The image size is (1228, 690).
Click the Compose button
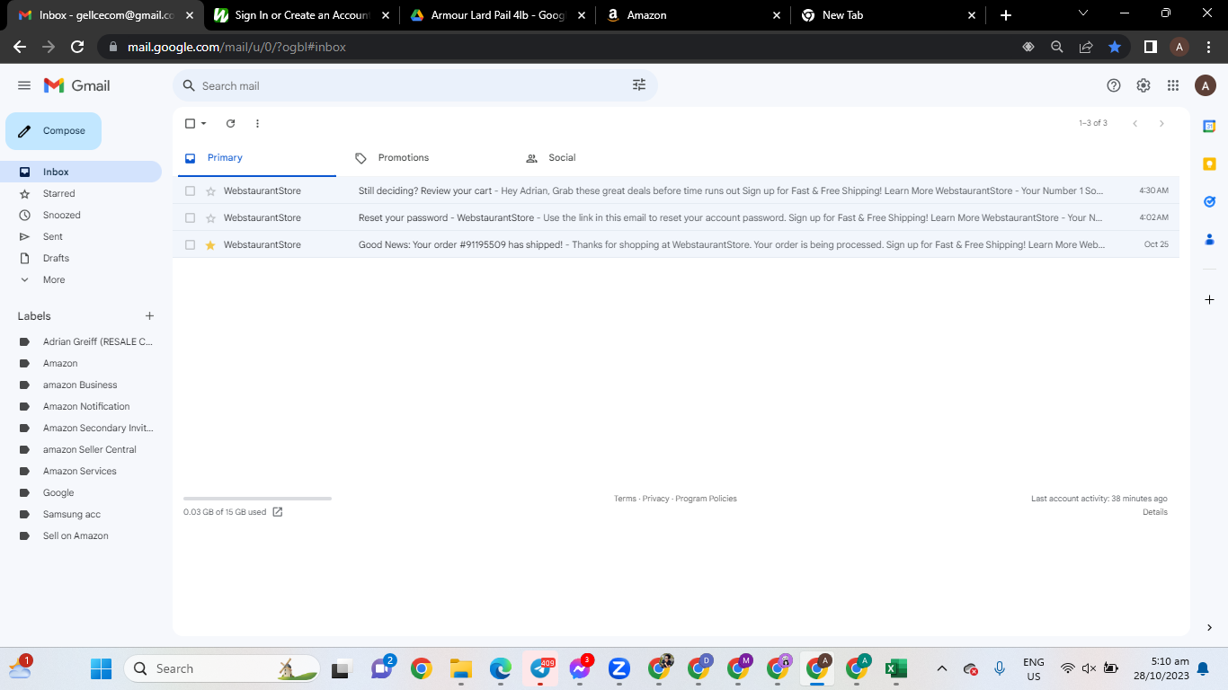tap(53, 131)
